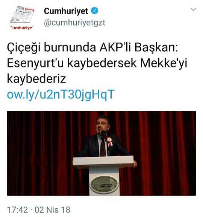Open the Cumhuriyet display name

66,11
